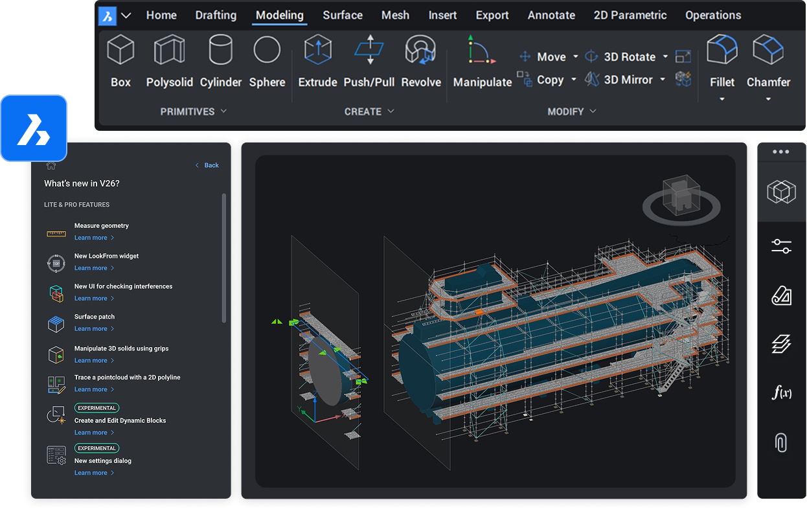Screen dimensions: 807x511
Task: Open the attachments paperclip panel
Action: click(781, 442)
